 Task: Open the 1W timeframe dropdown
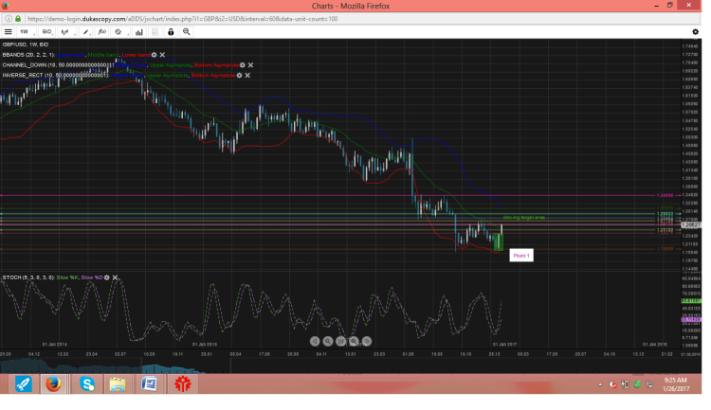(26, 31)
